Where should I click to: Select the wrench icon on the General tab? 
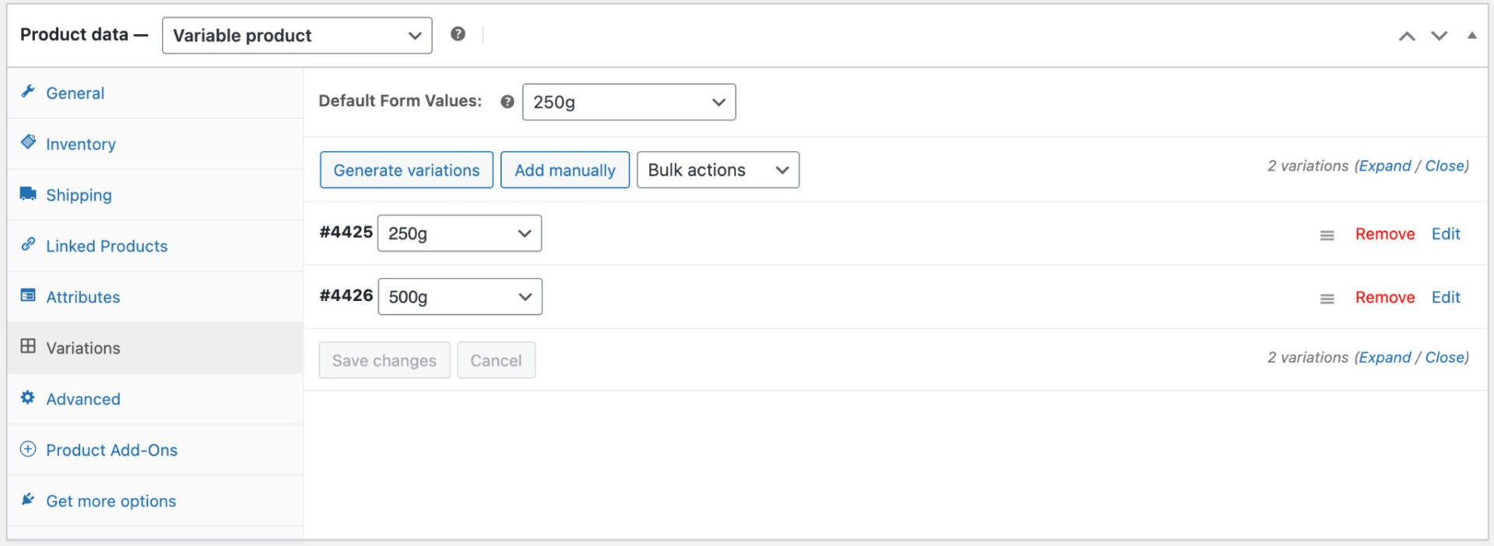pos(28,92)
